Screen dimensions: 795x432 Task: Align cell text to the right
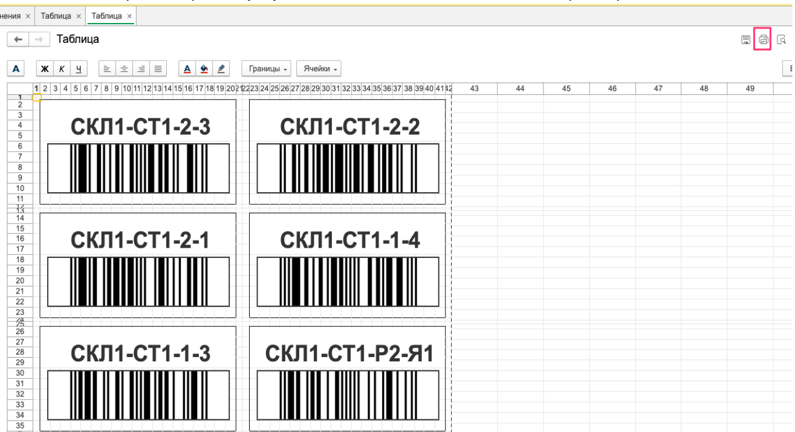click(x=141, y=69)
